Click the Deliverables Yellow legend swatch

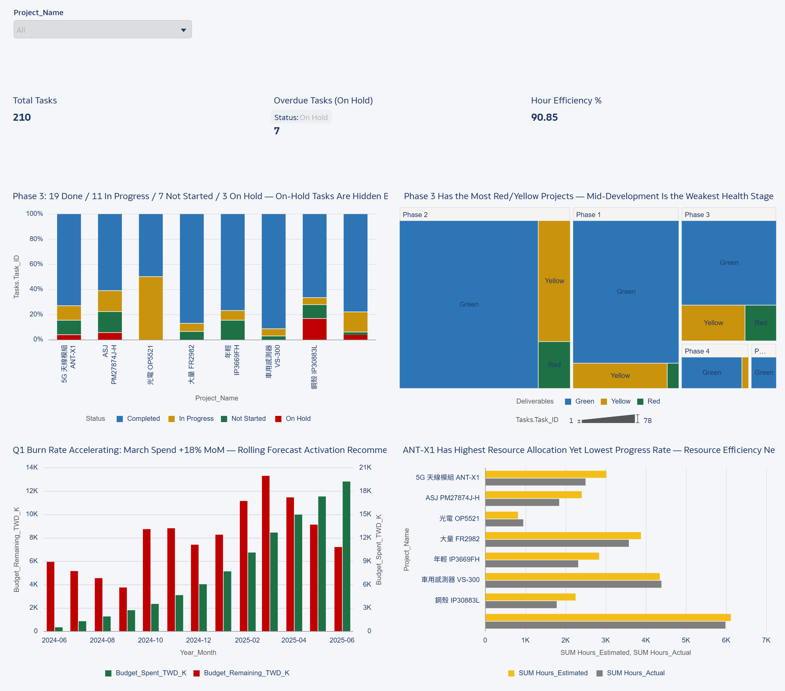[604, 401]
